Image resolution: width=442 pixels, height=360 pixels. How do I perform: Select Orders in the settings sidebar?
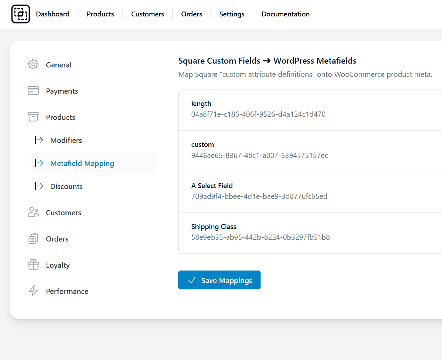[57, 239]
